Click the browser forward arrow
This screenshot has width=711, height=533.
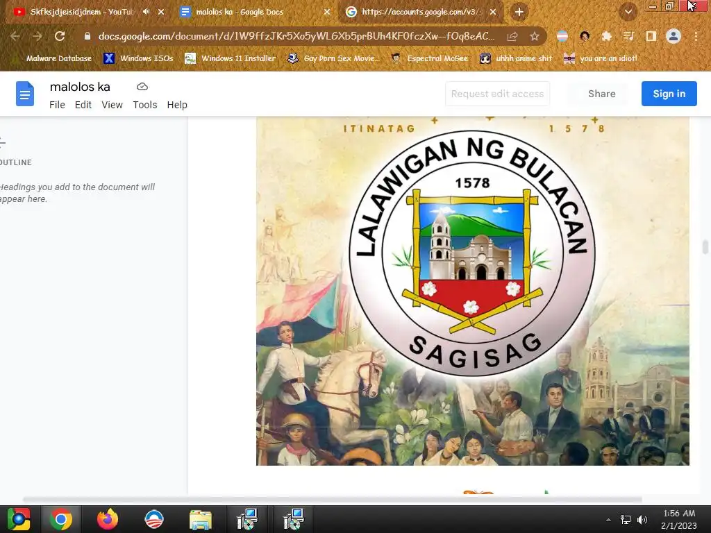coord(37,36)
